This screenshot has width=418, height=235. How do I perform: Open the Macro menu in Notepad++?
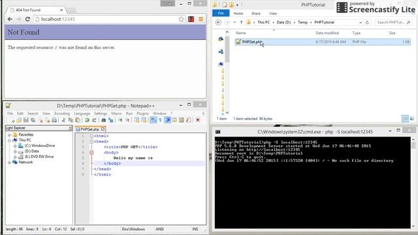click(x=116, y=114)
